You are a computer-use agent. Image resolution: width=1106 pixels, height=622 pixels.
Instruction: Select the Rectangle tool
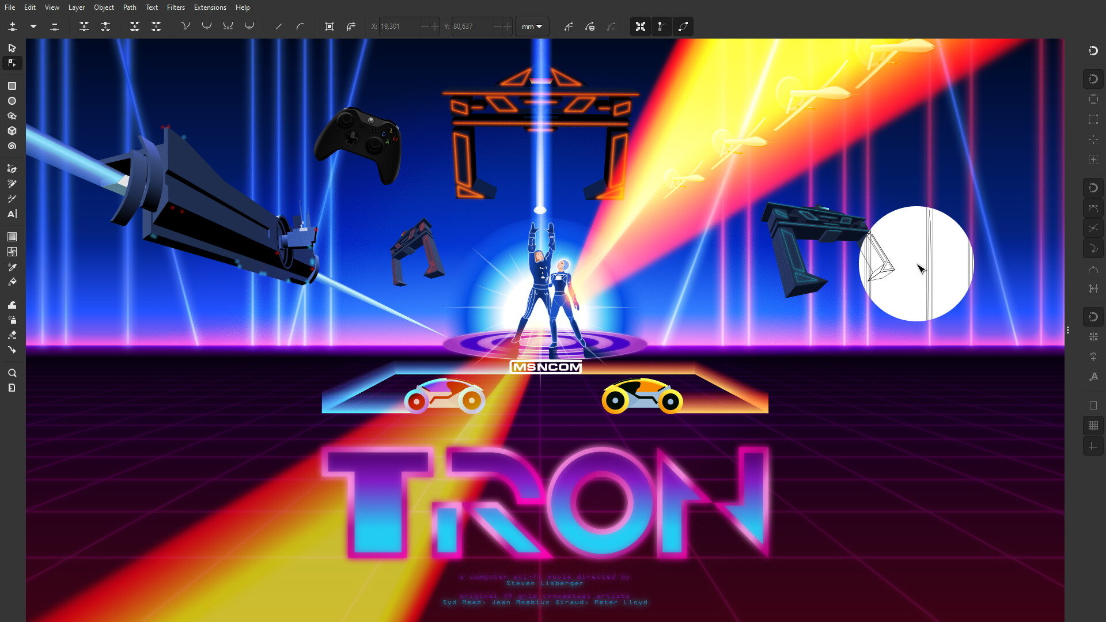(12, 86)
